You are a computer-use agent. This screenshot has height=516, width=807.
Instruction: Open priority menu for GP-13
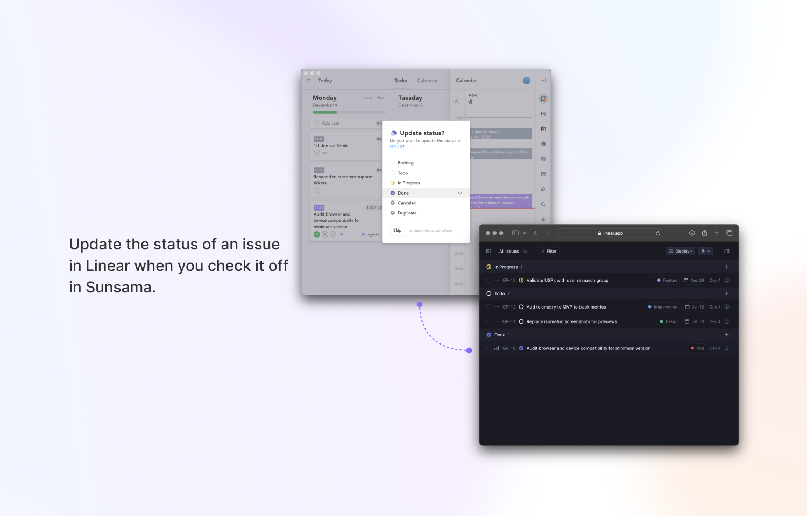click(x=497, y=280)
